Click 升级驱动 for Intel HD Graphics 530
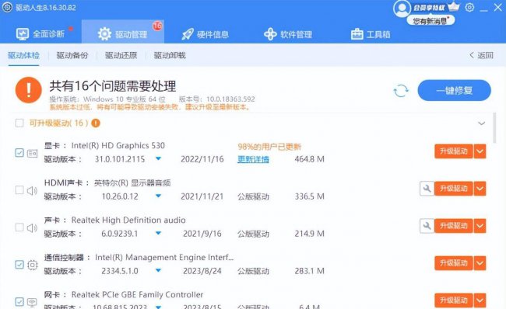Viewport: 506px width, 309px height. 454,151
